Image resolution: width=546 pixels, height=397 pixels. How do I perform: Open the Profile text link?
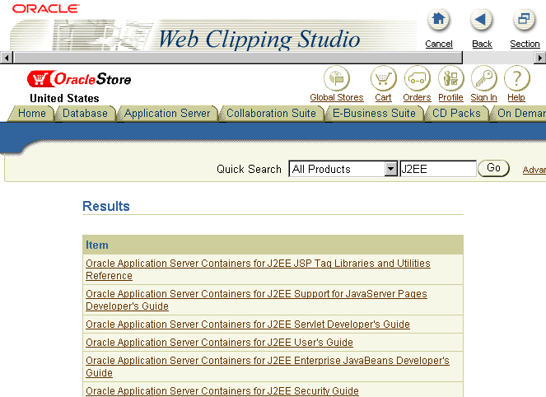click(450, 97)
